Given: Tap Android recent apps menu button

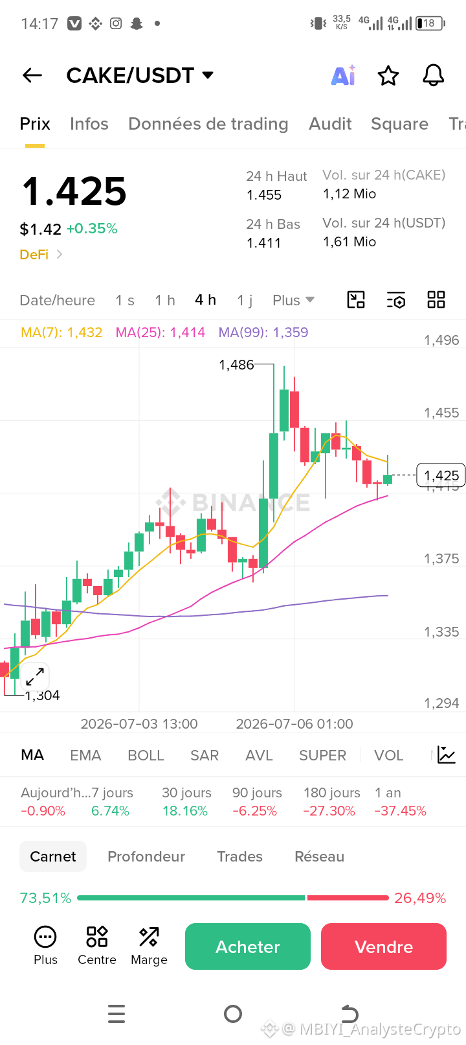Looking at the screenshot, I should pyautogui.click(x=116, y=1013).
